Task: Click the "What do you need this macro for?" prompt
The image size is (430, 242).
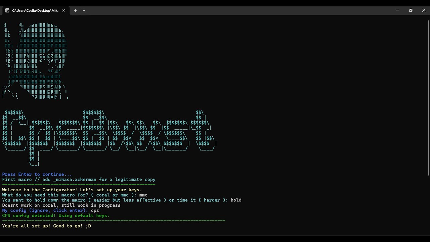Action: coord(69,195)
